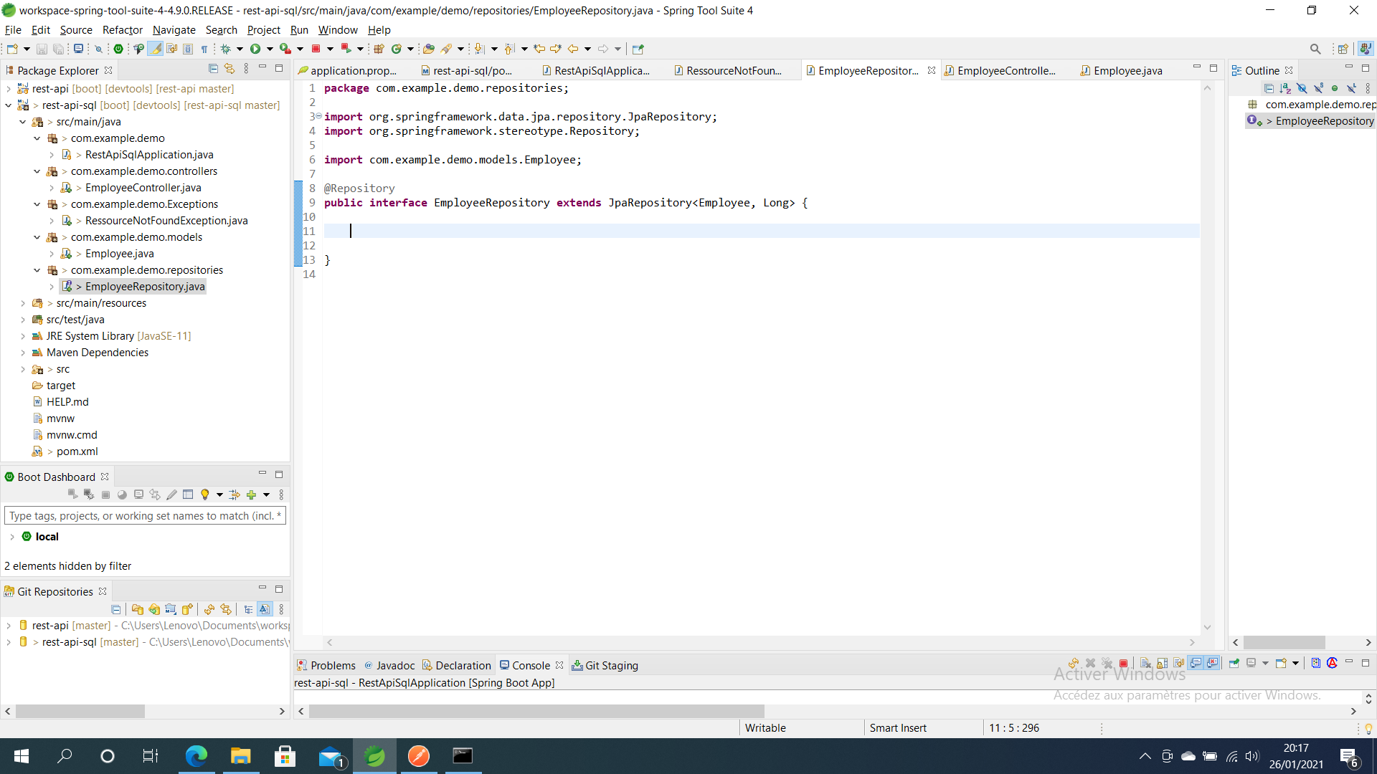Click Link with Editor in Package Explorer

point(229,69)
